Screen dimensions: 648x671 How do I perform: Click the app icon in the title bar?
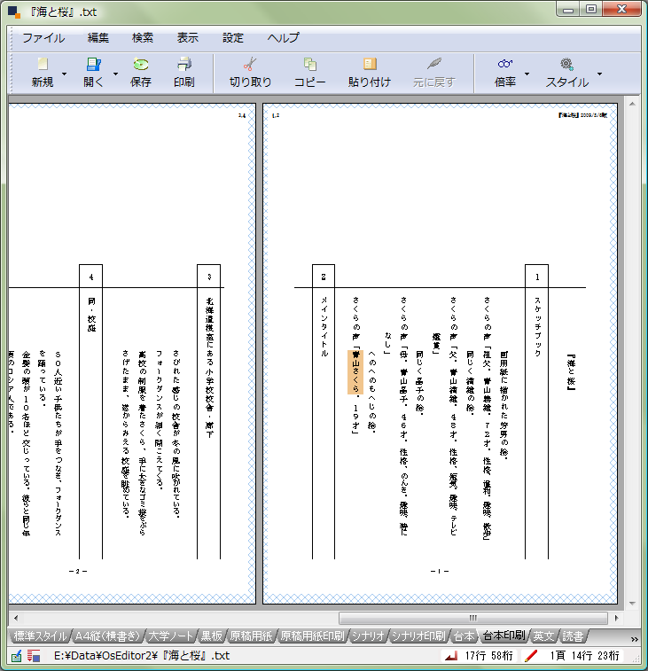pyautogui.click(x=14, y=12)
